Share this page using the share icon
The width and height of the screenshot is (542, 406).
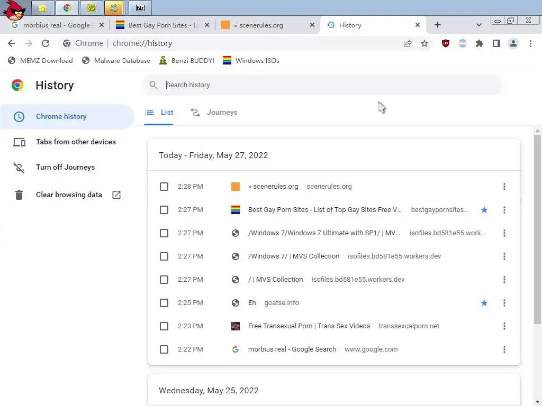[x=408, y=43]
